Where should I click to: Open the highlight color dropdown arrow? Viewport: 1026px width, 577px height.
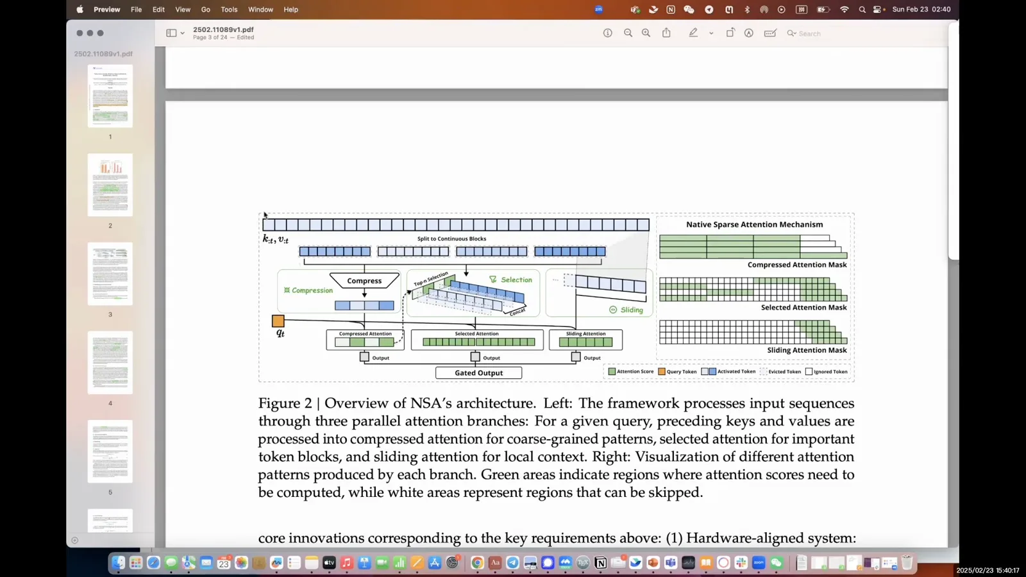click(x=711, y=33)
